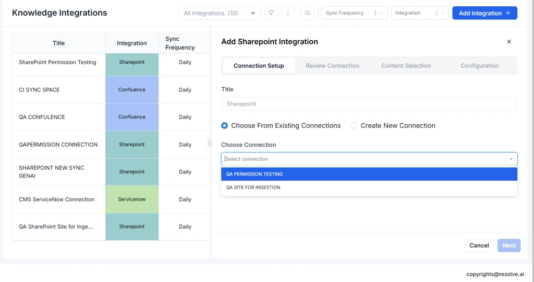Close the Add Sharepoint Integration panel
Screen dimensions: 534x282
coord(509,42)
